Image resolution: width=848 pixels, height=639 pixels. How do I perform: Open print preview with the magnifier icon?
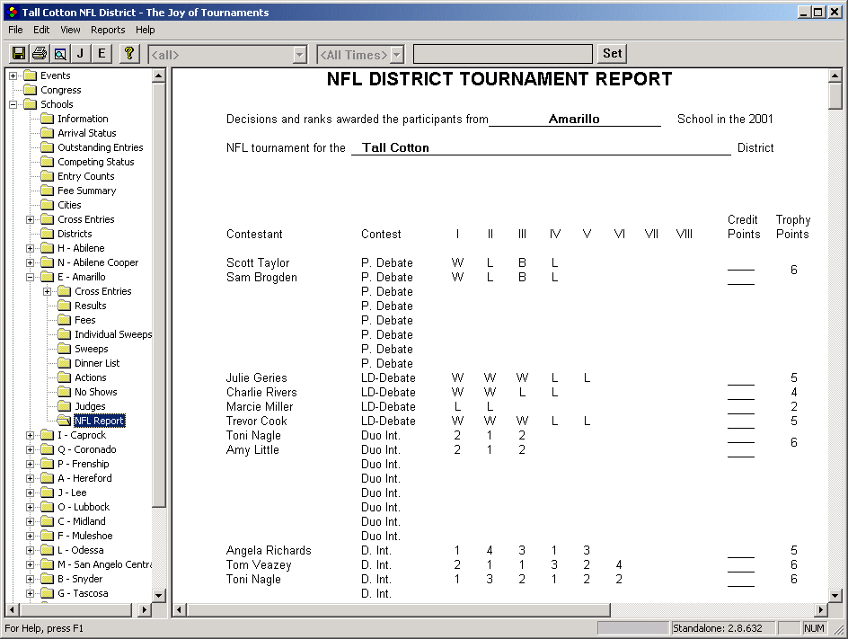59,53
